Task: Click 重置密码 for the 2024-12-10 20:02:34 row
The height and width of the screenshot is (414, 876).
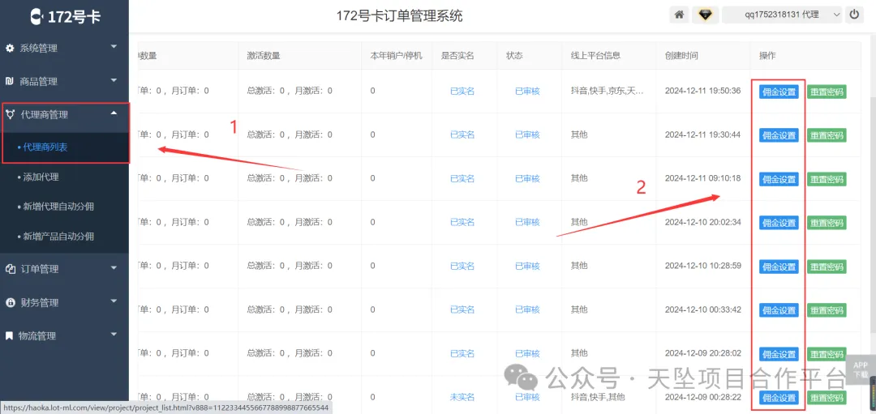Action: (827, 223)
